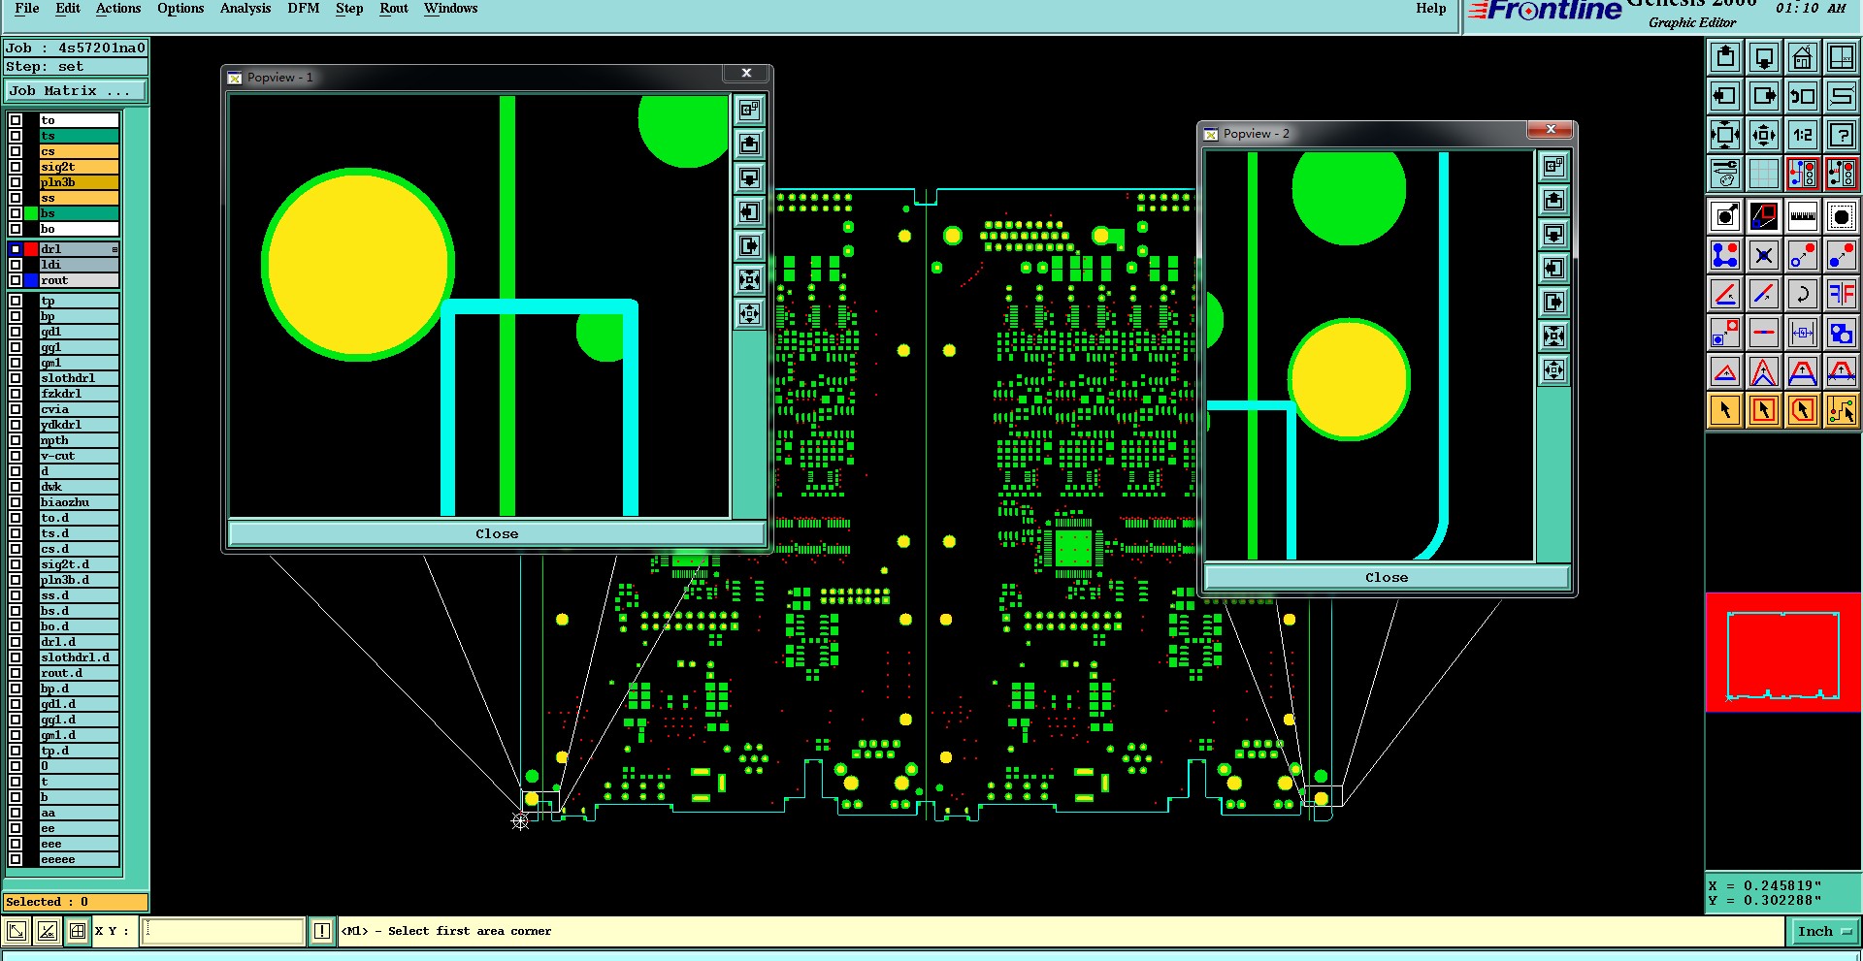Toggle the checkbox for layer pln3b
Screen dimensions: 1863x961
16,182
